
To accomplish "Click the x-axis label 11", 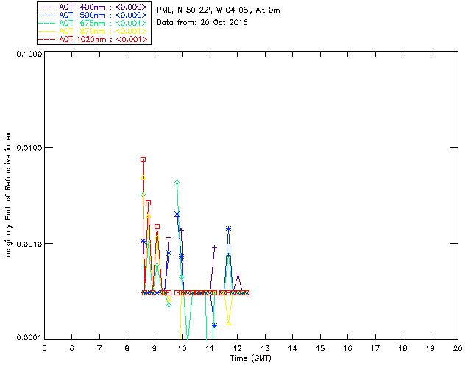I will coord(210,348).
